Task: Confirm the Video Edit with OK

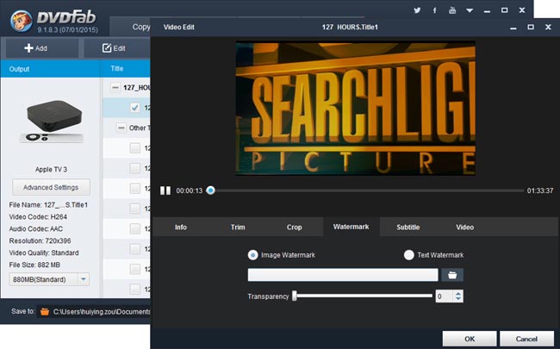Action: 470,339
